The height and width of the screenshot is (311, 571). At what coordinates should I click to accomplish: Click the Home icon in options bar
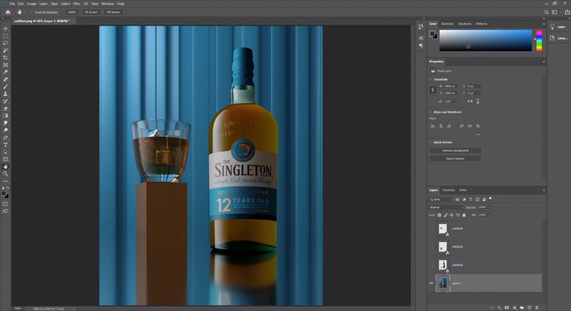pos(8,12)
